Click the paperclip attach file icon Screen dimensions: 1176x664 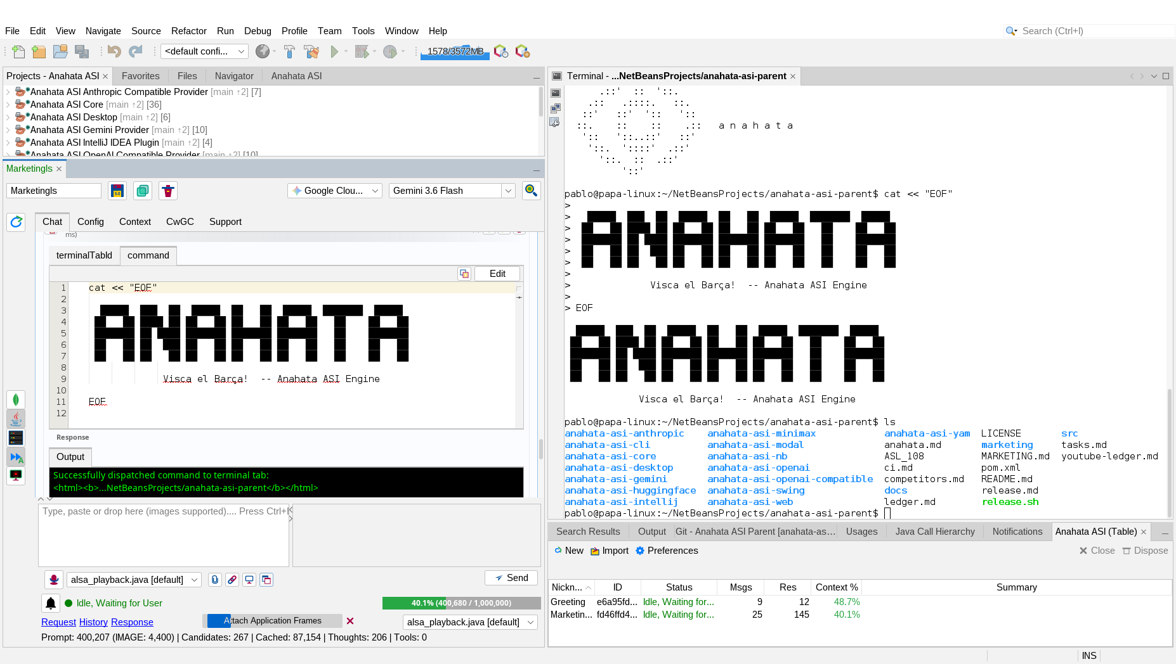[x=215, y=580]
